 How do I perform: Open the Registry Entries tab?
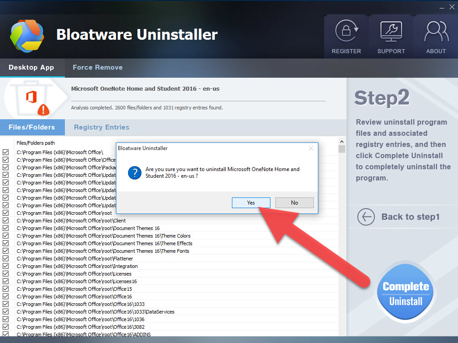101,127
